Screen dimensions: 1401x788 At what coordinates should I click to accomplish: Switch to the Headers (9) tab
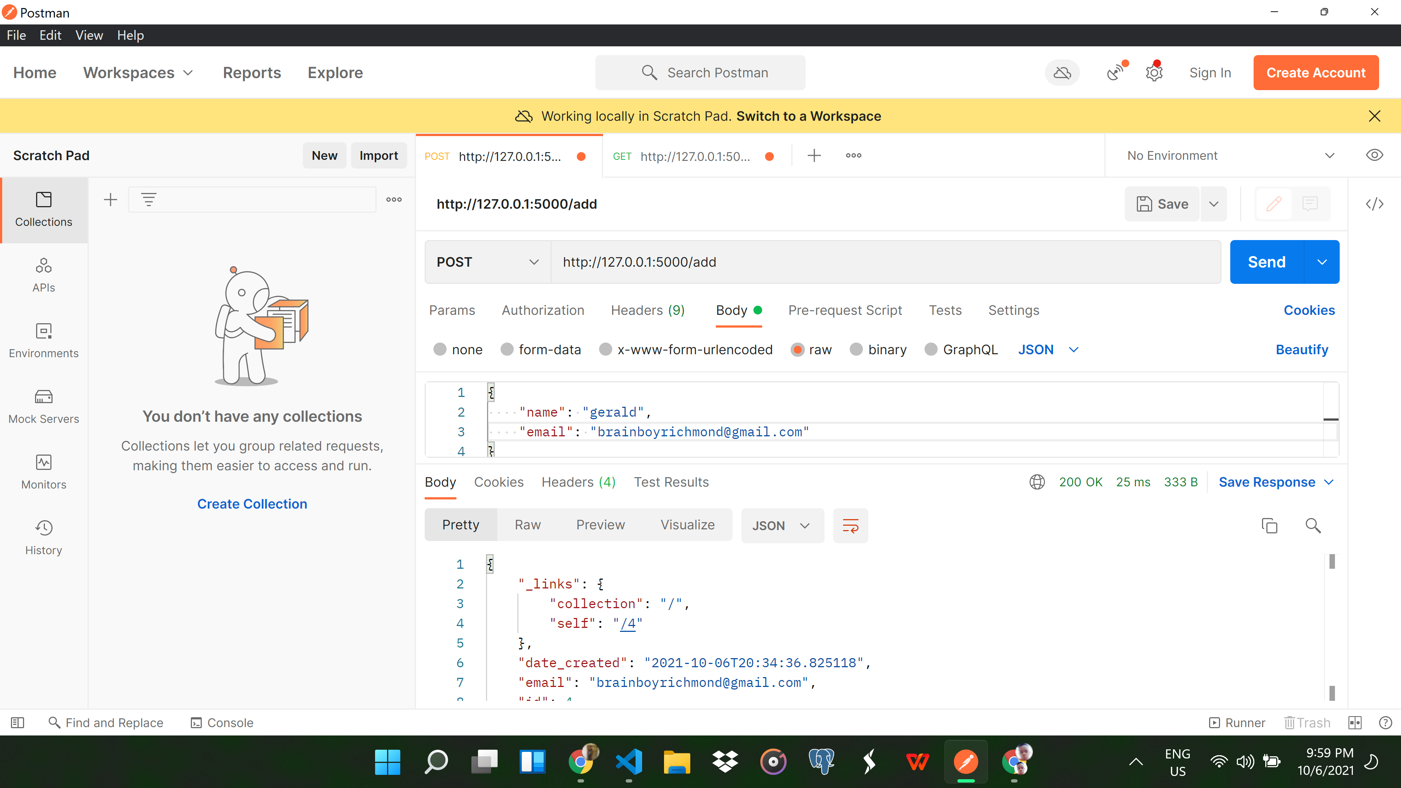[x=647, y=310]
